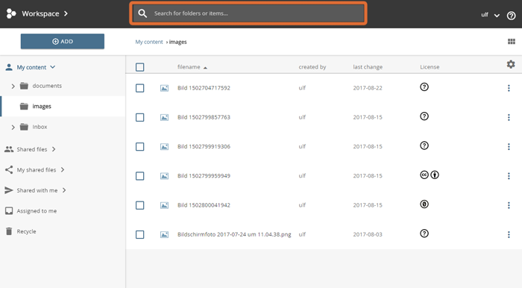Screen dimensions: 522x288
Task: Open the Workspace switcher chevron
Action: (66, 13)
